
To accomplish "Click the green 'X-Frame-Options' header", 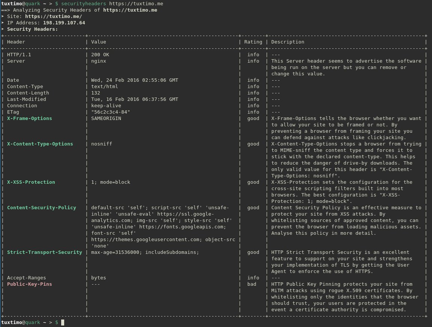I will pos(30,118).
